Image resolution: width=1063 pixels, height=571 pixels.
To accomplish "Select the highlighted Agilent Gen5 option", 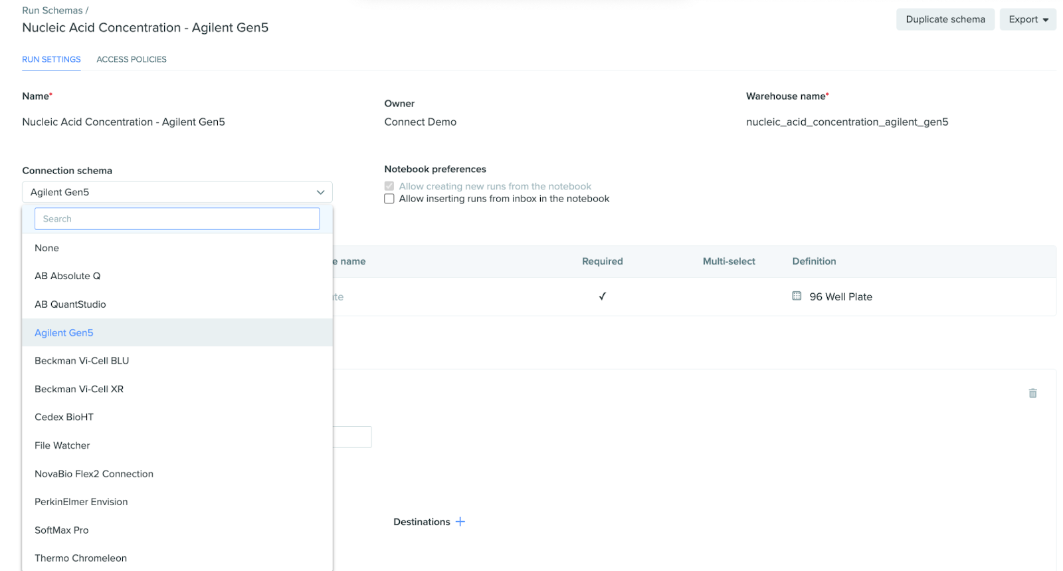I will point(177,332).
